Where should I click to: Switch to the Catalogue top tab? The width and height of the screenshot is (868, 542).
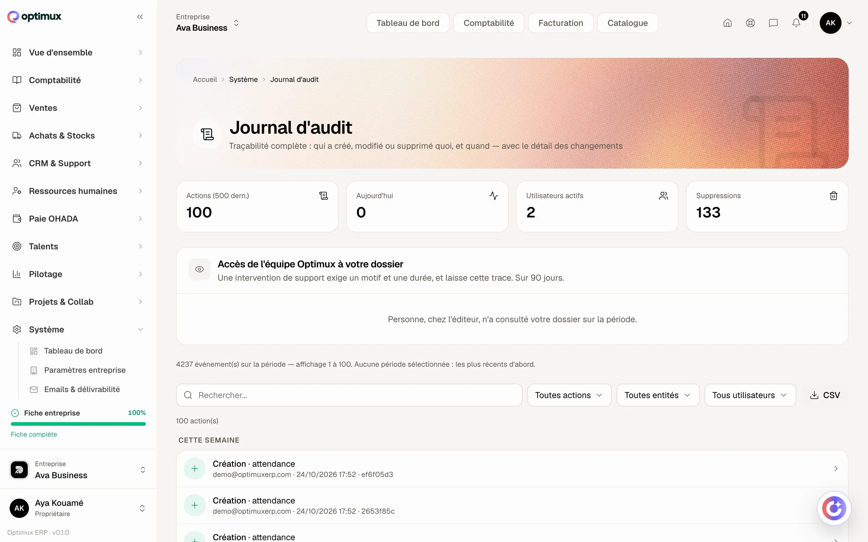point(627,23)
